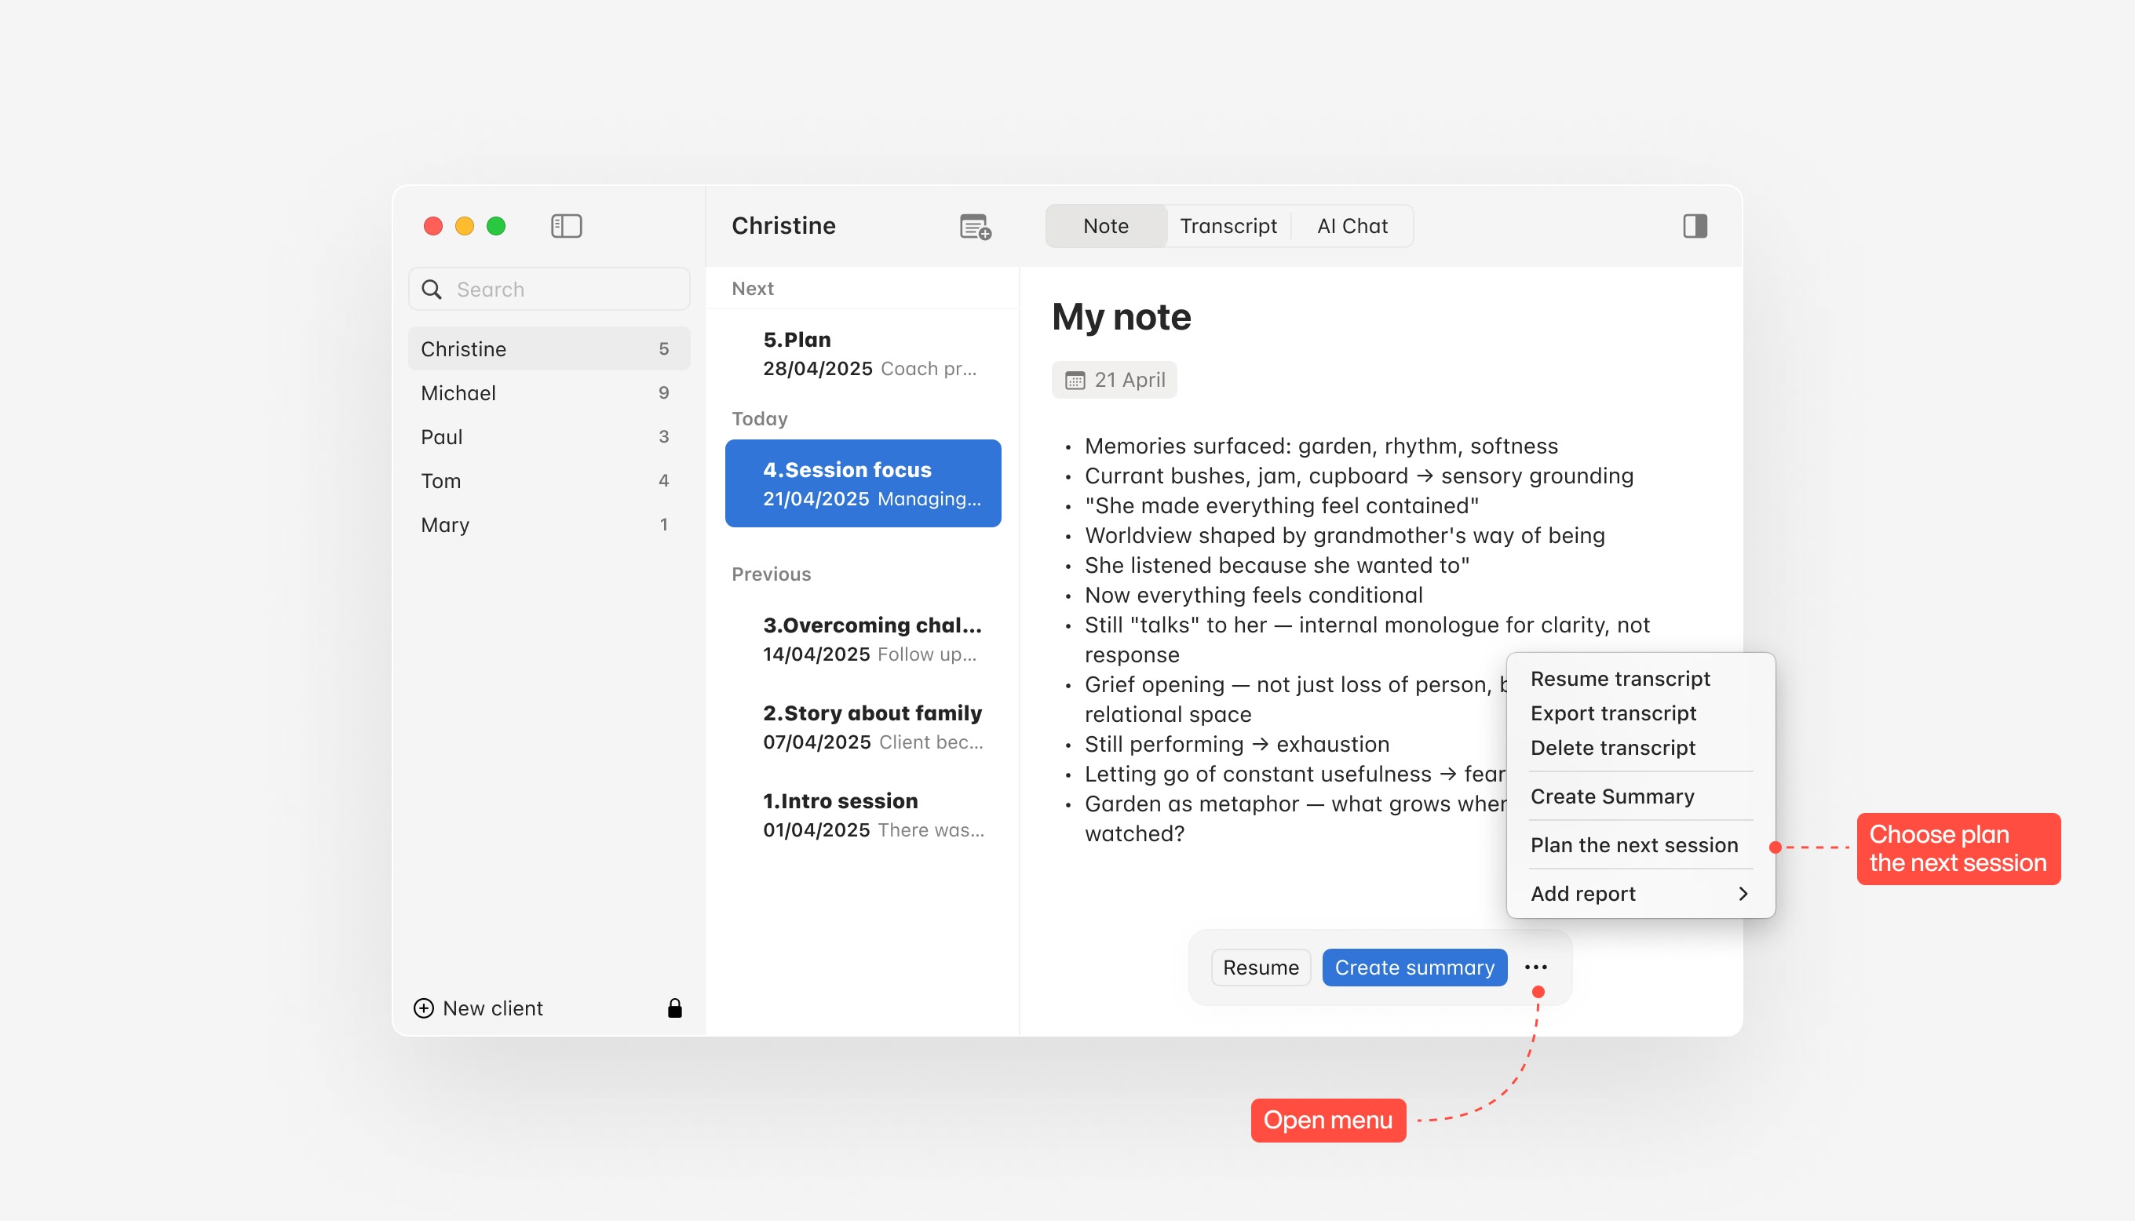Select the Note tab

tap(1105, 225)
